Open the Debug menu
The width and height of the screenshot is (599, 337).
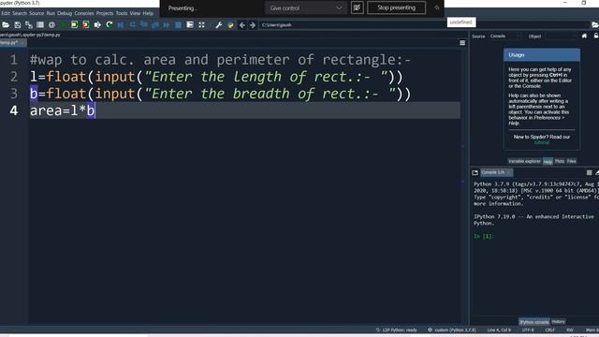(x=65, y=13)
